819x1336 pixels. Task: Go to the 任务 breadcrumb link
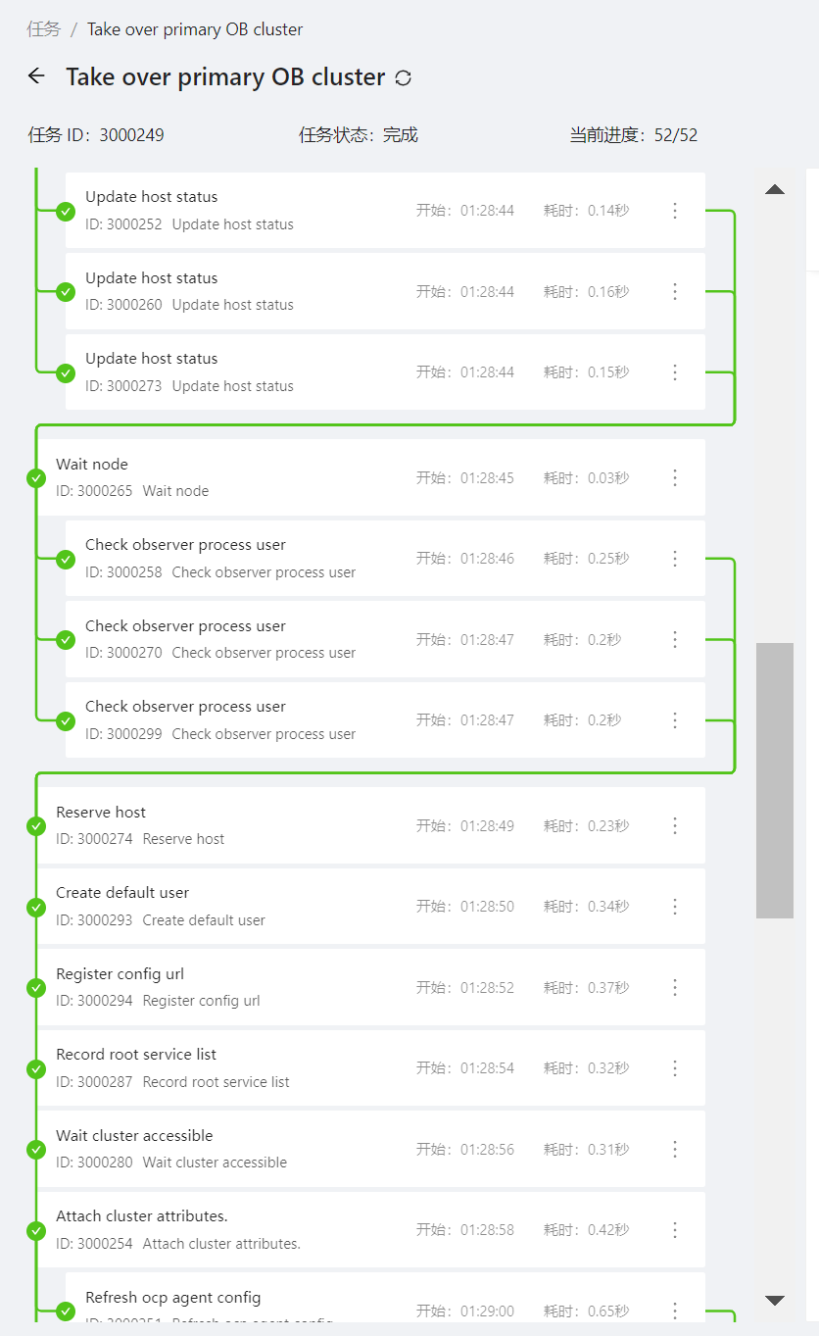[x=44, y=29]
